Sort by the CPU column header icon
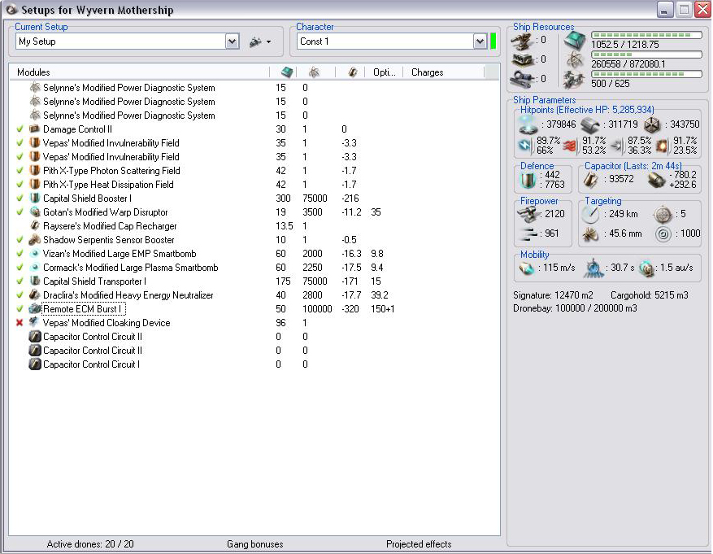 pyautogui.click(x=286, y=72)
